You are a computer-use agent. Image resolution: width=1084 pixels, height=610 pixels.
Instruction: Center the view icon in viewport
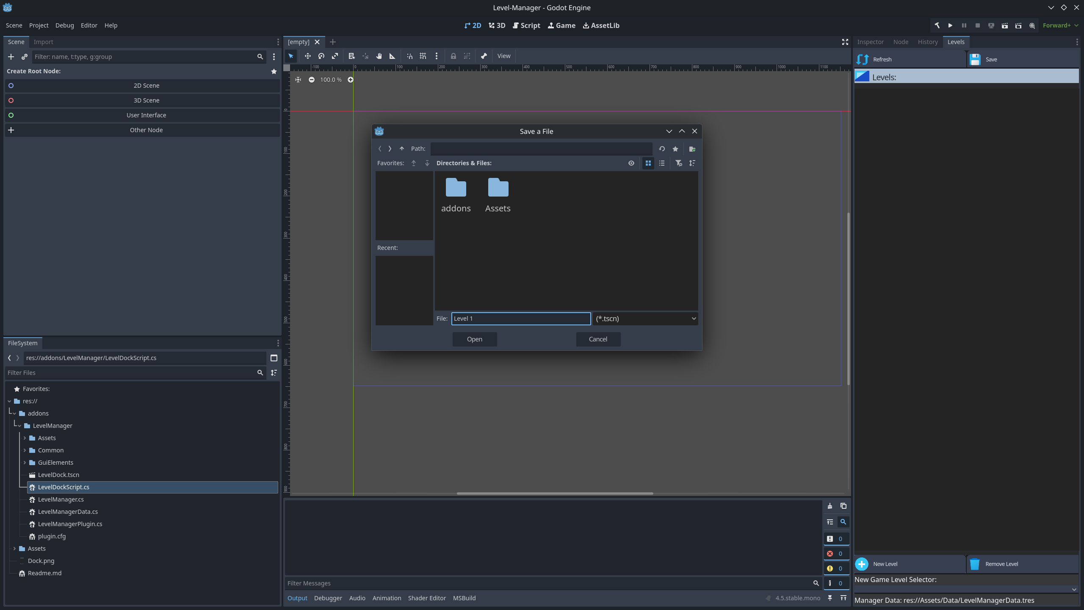(298, 80)
